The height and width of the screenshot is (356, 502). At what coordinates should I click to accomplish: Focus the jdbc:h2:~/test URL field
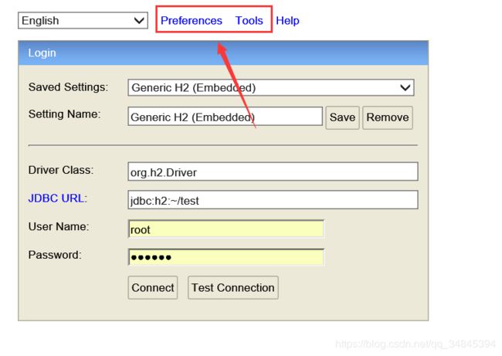pyautogui.click(x=273, y=200)
